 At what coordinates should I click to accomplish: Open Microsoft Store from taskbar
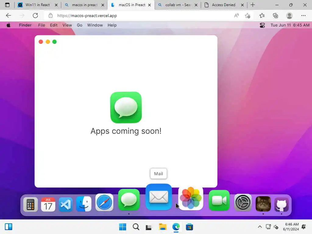pyautogui.click(x=190, y=227)
